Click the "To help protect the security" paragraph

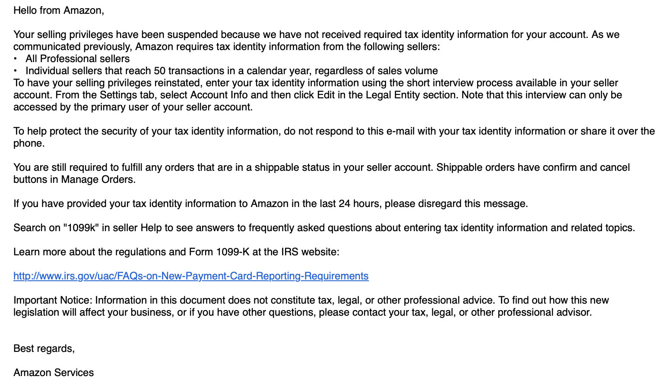pos(334,137)
